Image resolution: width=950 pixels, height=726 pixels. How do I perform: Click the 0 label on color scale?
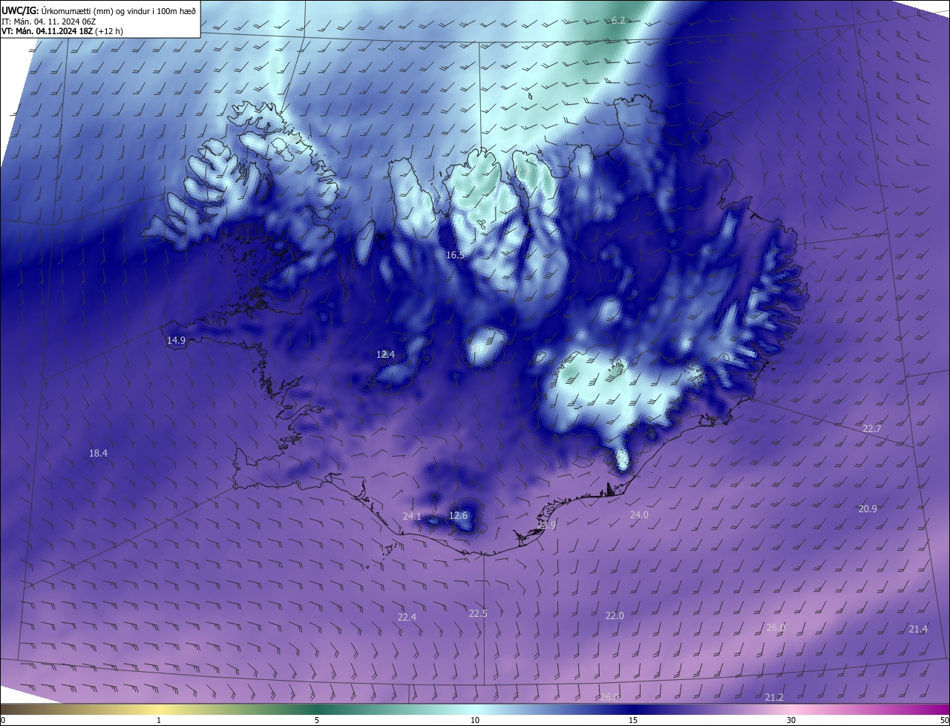[2, 720]
